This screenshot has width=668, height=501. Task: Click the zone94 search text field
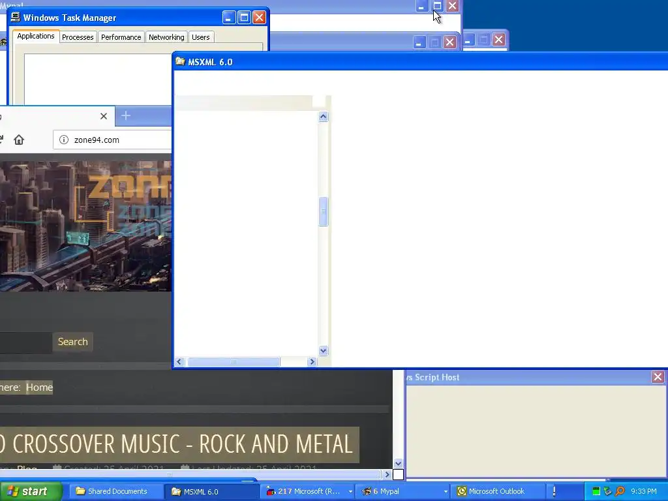[x=25, y=342]
